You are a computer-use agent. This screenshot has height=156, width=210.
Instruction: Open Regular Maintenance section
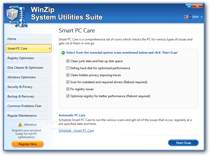pyautogui.click(x=28, y=116)
